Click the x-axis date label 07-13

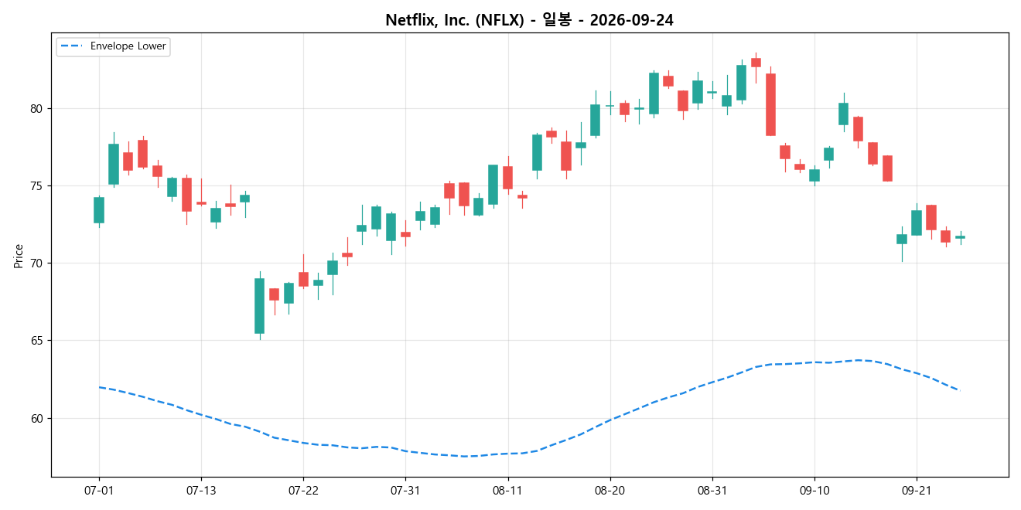point(201,490)
